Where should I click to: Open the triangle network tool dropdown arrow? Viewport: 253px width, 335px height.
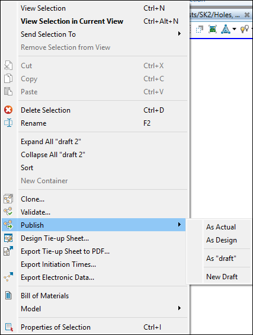coord(234,29)
